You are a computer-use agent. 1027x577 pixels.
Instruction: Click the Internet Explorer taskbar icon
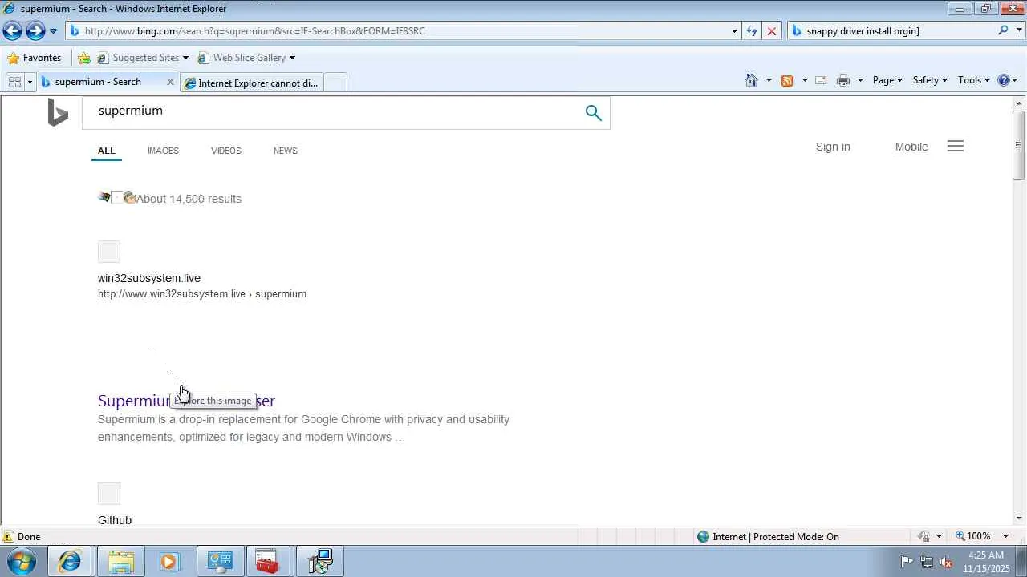[71, 562]
